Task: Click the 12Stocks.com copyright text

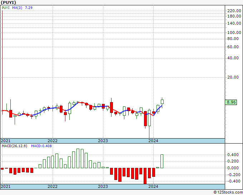Action: point(228,192)
